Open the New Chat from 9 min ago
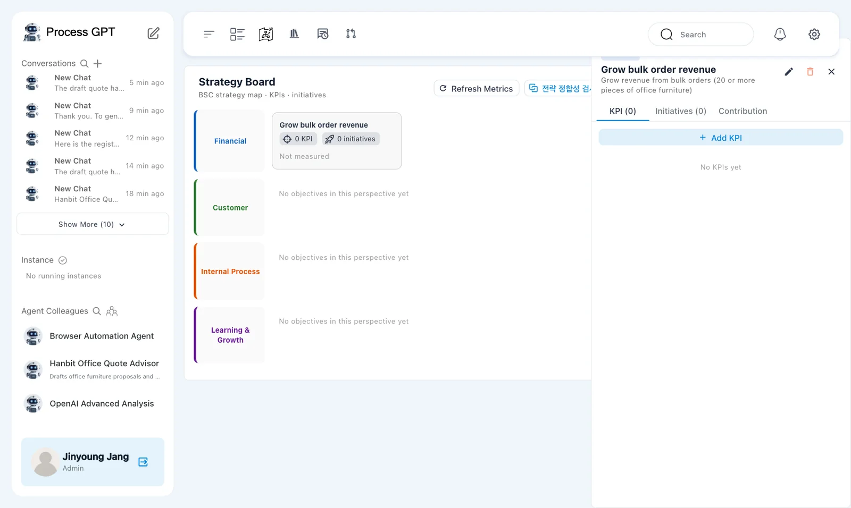 point(93,111)
